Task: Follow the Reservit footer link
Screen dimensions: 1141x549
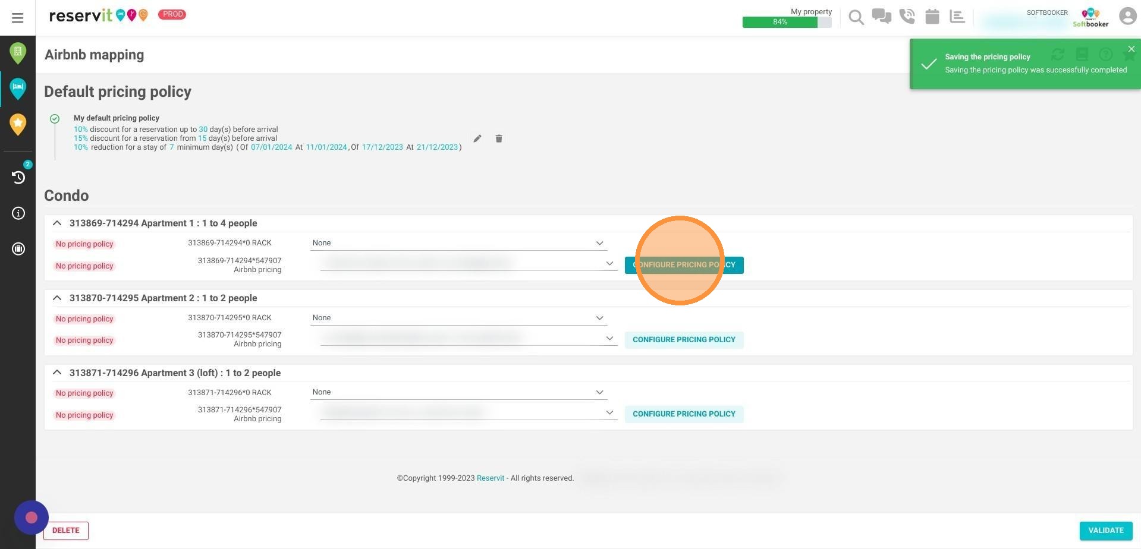Action: 491,478
